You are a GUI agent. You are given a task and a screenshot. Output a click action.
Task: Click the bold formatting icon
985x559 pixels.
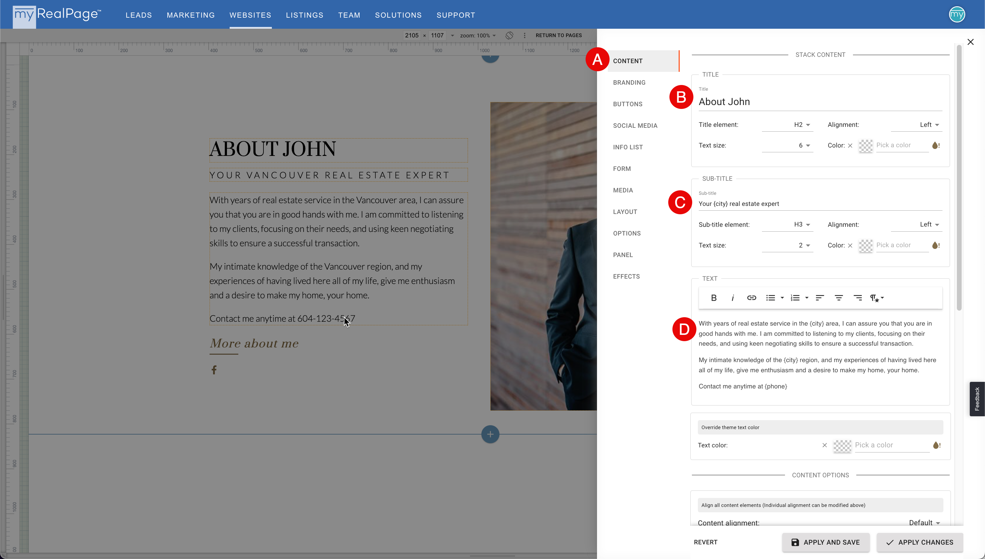(x=713, y=297)
